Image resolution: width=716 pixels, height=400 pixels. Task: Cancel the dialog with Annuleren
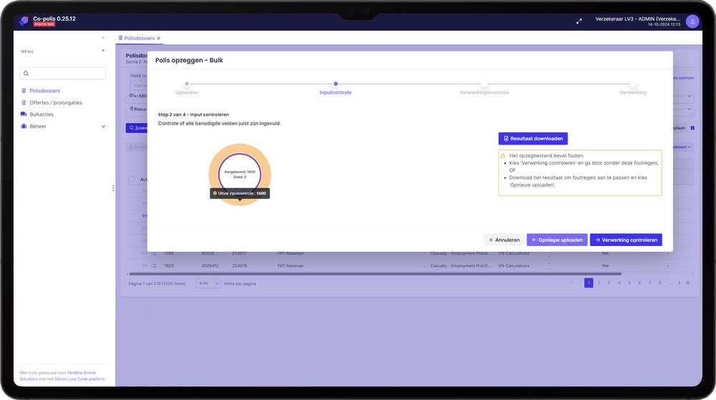click(503, 240)
